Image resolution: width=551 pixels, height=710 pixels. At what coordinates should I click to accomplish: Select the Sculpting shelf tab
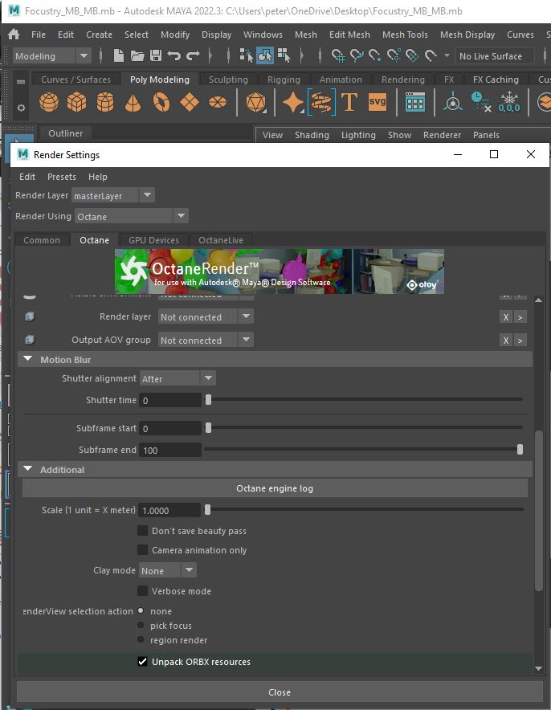pyautogui.click(x=228, y=80)
